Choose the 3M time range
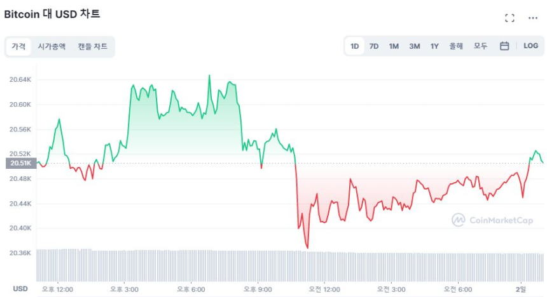This screenshot has width=547, height=297. coord(414,46)
